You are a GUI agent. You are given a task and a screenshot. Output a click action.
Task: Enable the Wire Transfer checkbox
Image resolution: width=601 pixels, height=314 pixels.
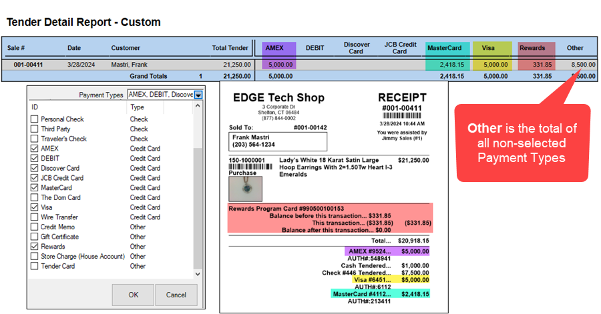point(35,217)
